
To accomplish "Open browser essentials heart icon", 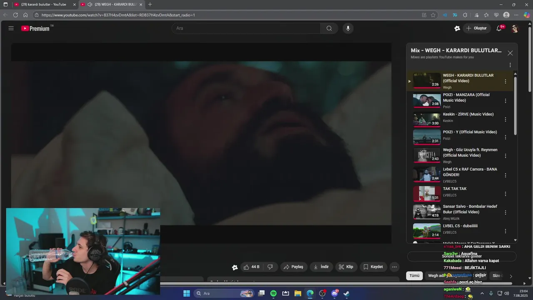I will 496,15.
